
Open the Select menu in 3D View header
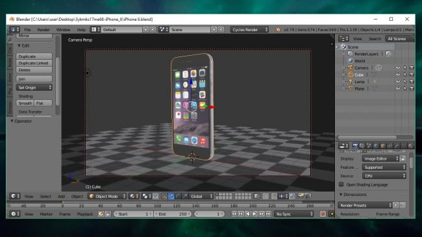45,196
